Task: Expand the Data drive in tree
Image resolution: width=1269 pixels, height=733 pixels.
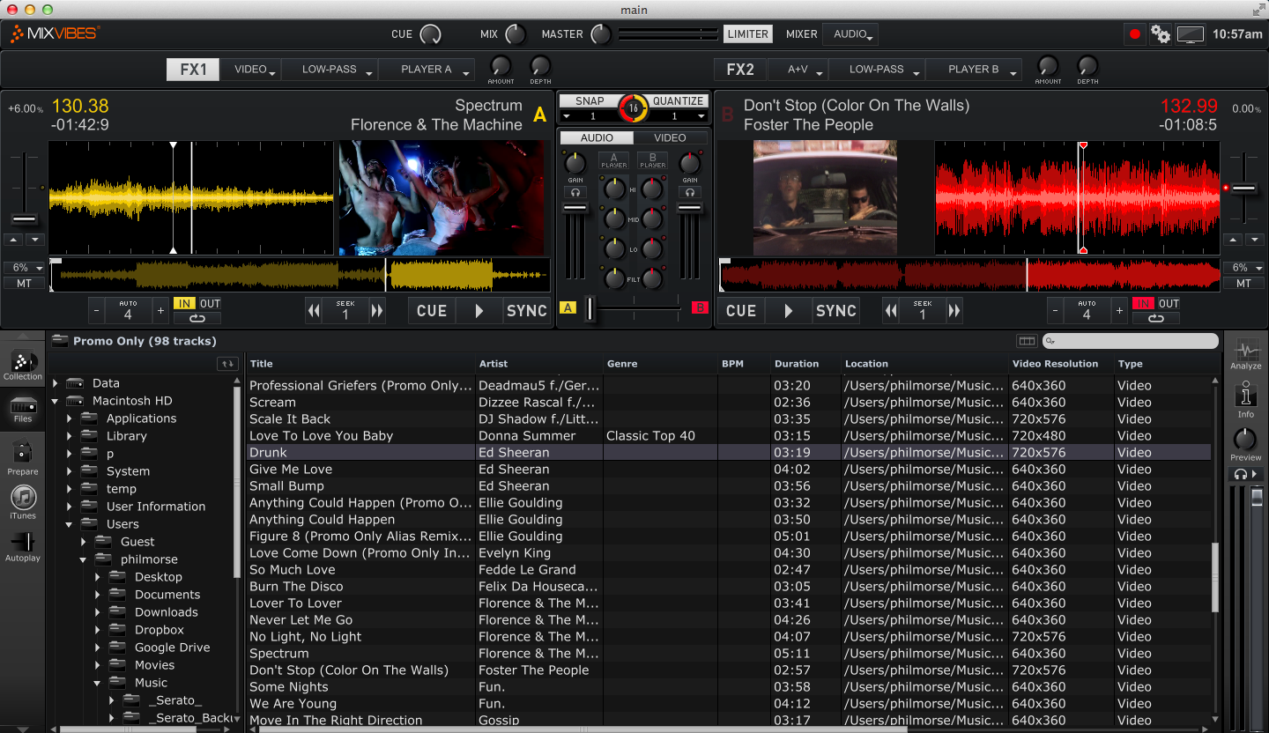Action: (56, 383)
